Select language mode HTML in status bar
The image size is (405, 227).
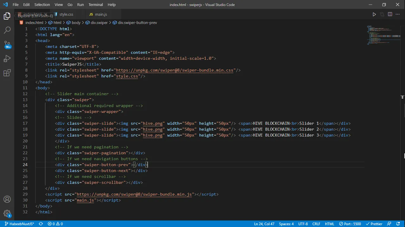coord(329,224)
